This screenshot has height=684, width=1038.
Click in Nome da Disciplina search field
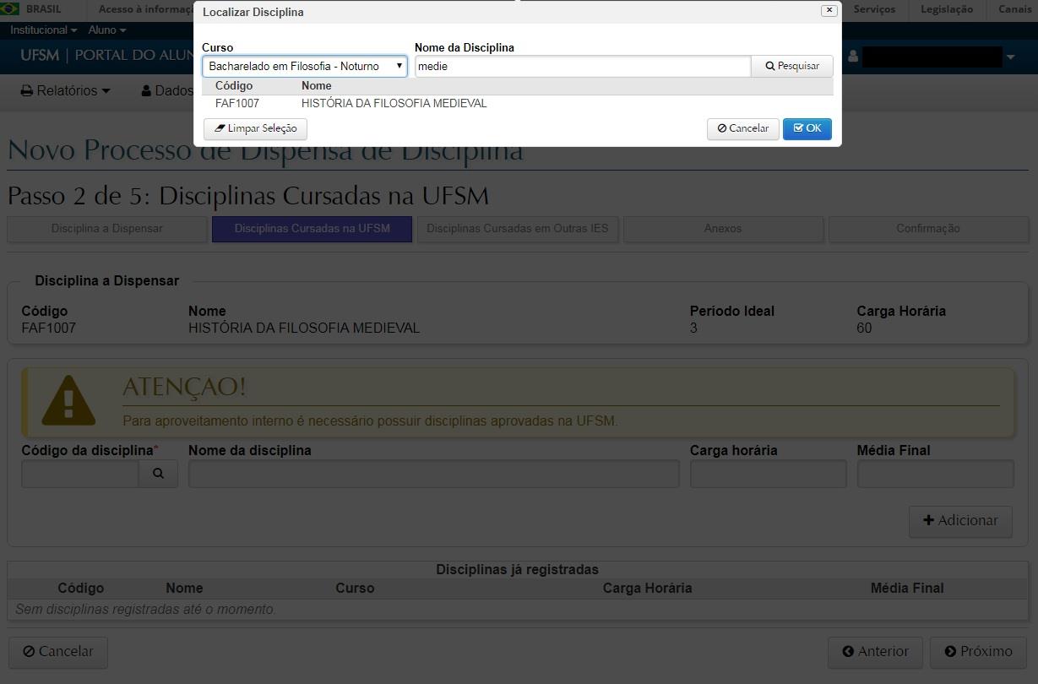pyautogui.click(x=582, y=66)
